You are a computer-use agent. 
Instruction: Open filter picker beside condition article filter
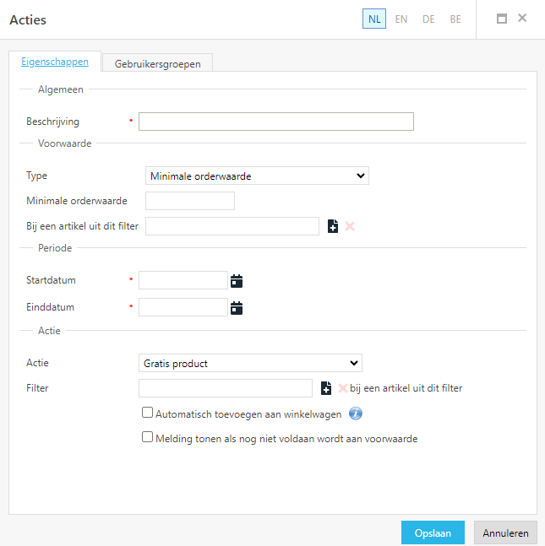(x=333, y=226)
